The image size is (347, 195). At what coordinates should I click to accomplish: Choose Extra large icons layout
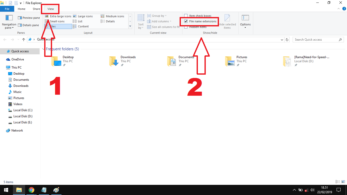point(58,16)
